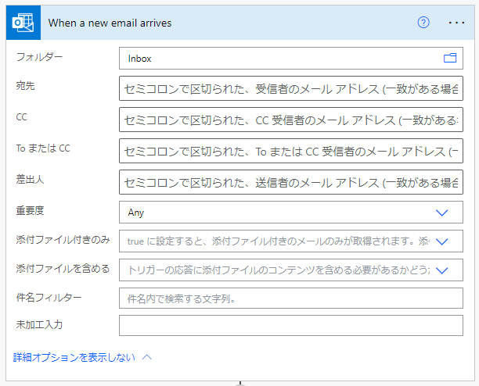The height and width of the screenshot is (386, 479).
Task: Click the 詳細オプションを表示しない link
Action: click(x=74, y=357)
